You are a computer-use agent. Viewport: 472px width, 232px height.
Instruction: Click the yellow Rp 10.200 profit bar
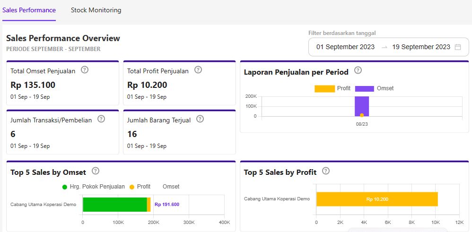click(376, 199)
